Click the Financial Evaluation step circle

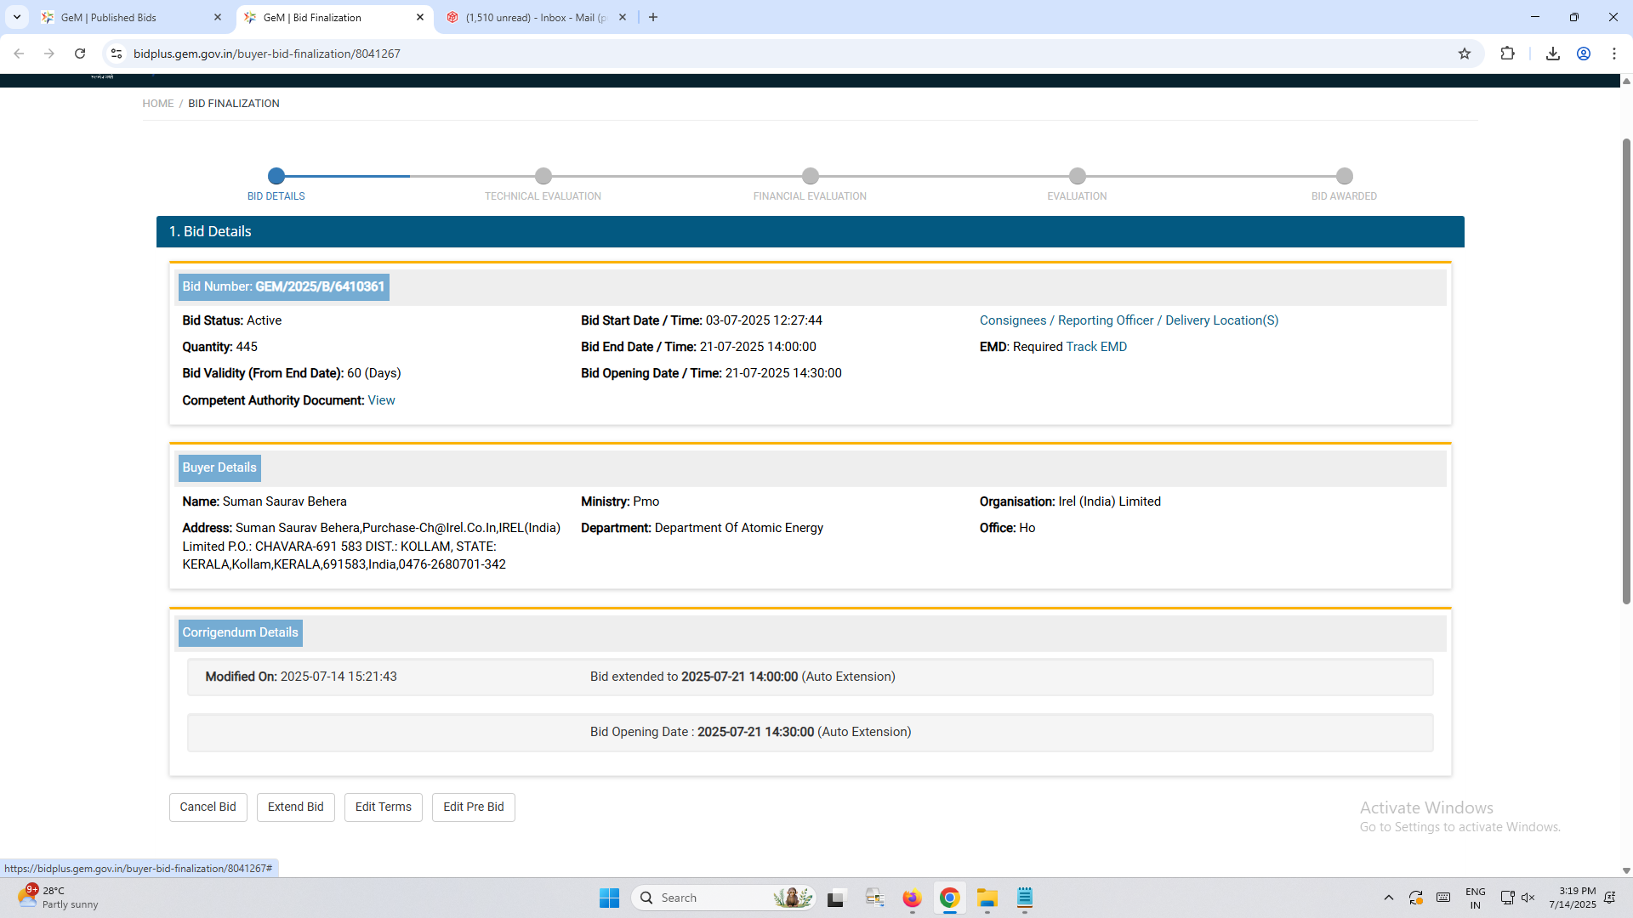[811, 176]
